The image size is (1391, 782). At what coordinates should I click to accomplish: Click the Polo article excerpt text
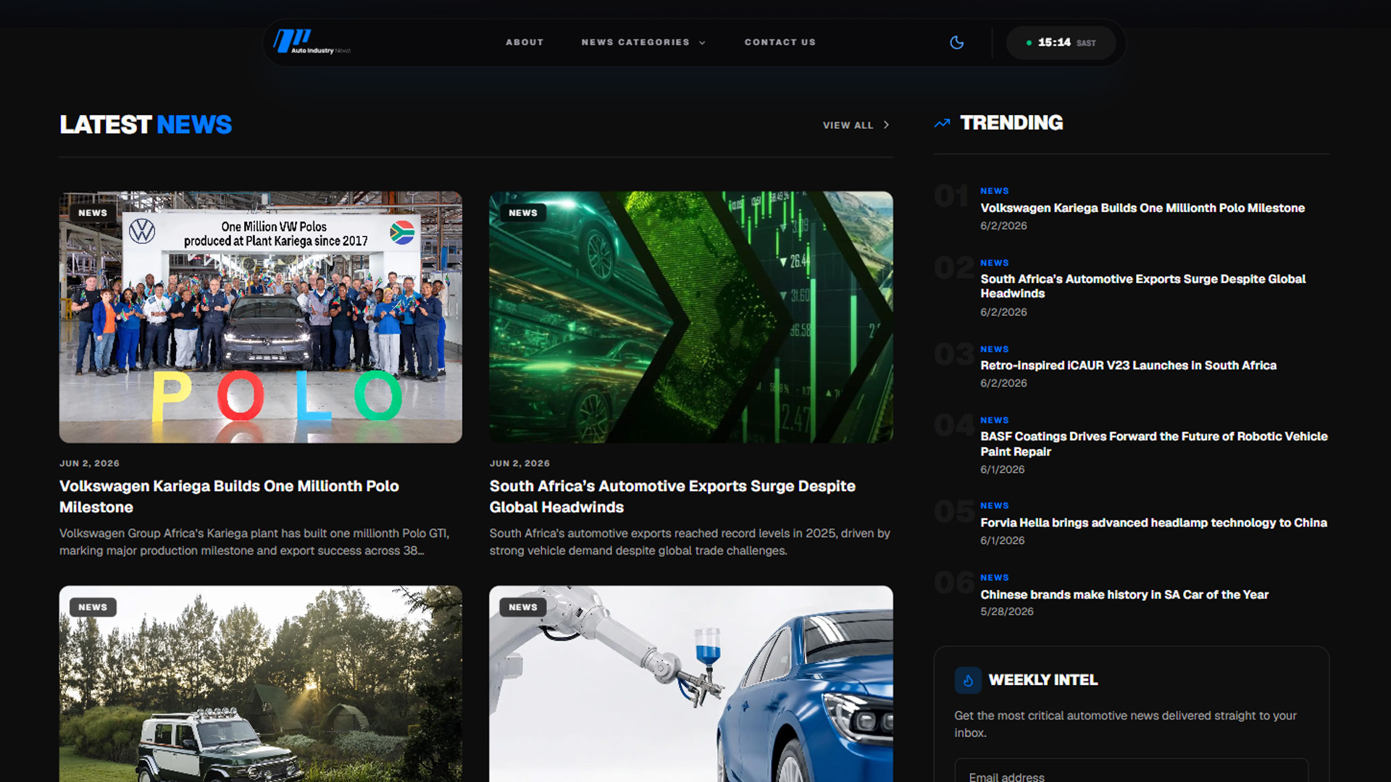pyautogui.click(x=254, y=542)
